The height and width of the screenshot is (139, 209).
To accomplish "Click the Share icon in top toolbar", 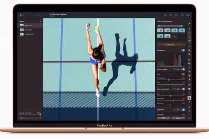I will click(182, 15).
